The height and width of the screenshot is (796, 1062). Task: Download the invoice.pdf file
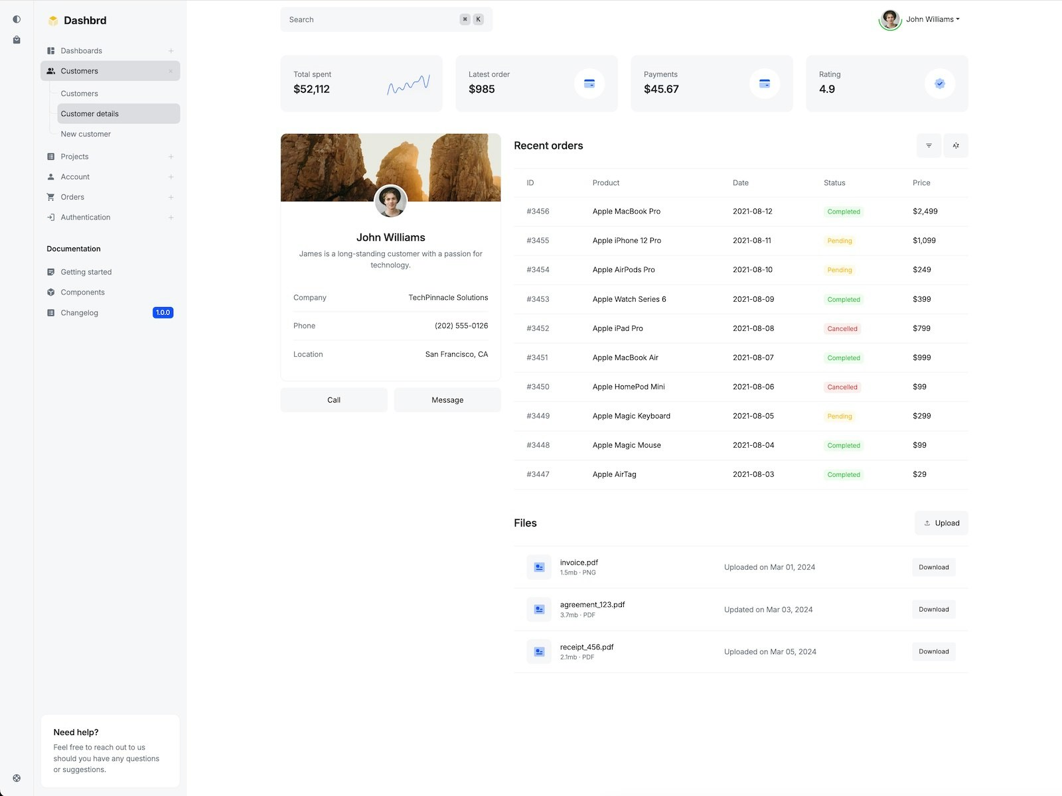933,567
